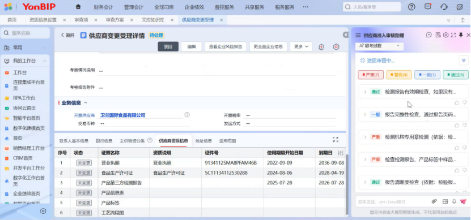Click the home icon in the top navigation
471x220 pixels.
(78, 7)
